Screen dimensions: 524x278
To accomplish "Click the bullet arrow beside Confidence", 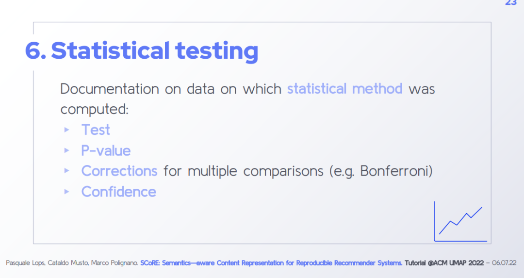I will (66, 192).
